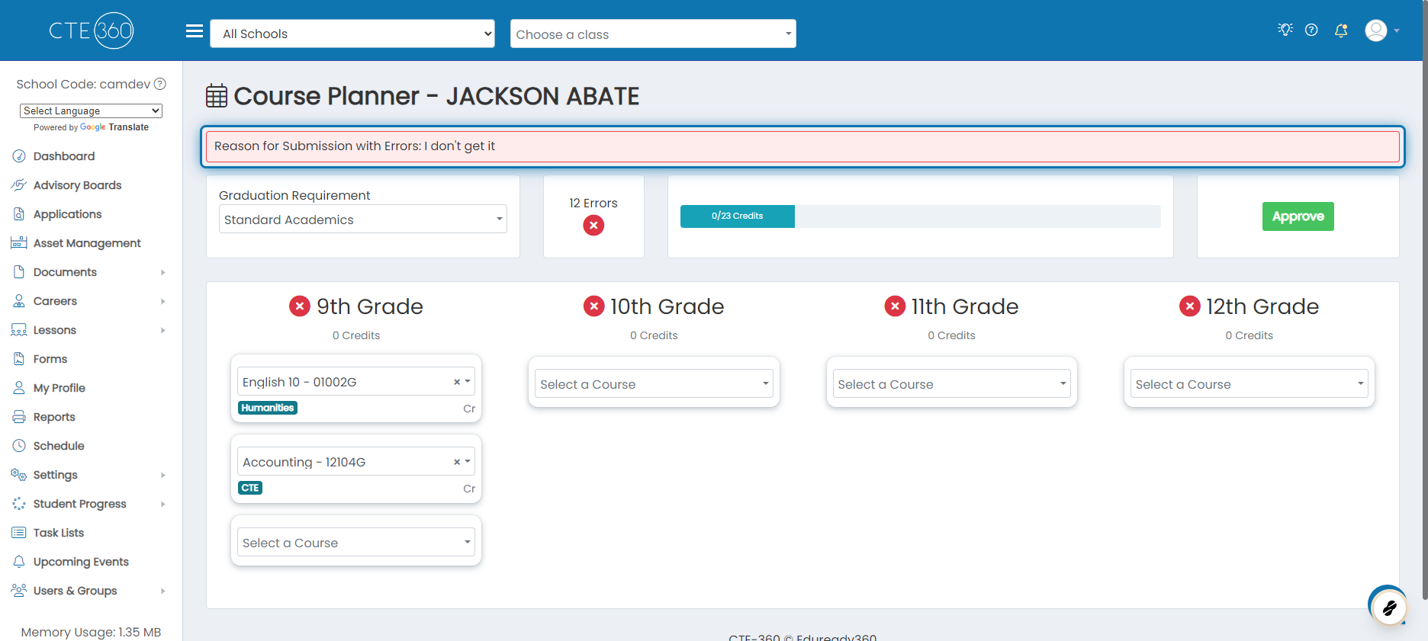Click the Schedule clock icon

(x=19, y=446)
